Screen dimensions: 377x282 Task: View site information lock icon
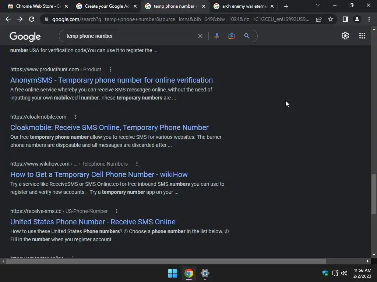click(46, 19)
